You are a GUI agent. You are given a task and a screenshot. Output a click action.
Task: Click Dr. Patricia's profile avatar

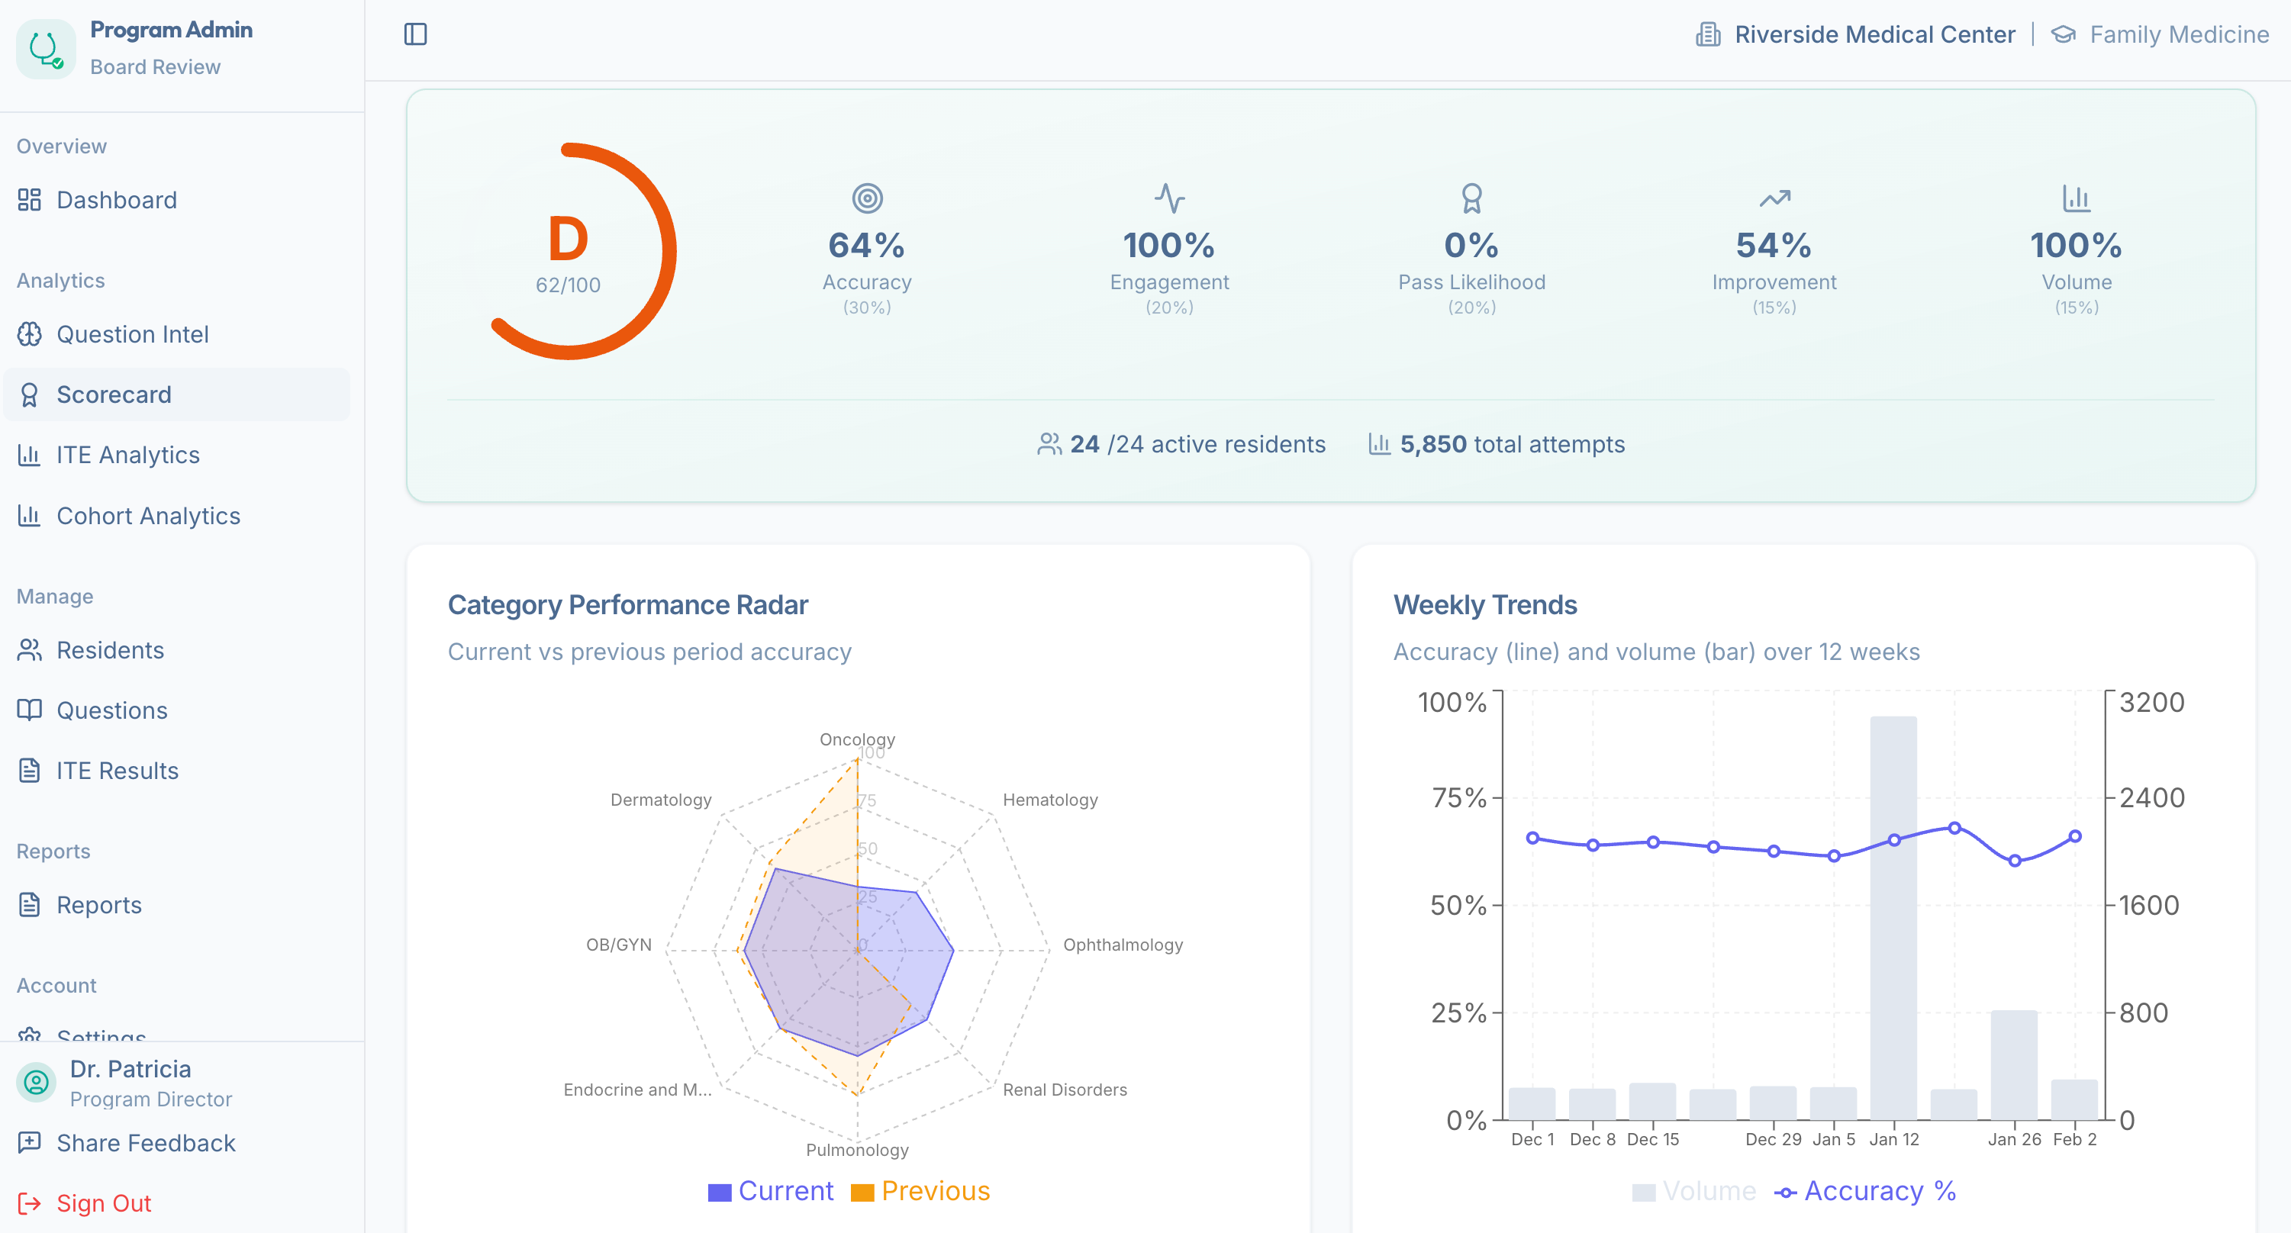(37, 1082)
